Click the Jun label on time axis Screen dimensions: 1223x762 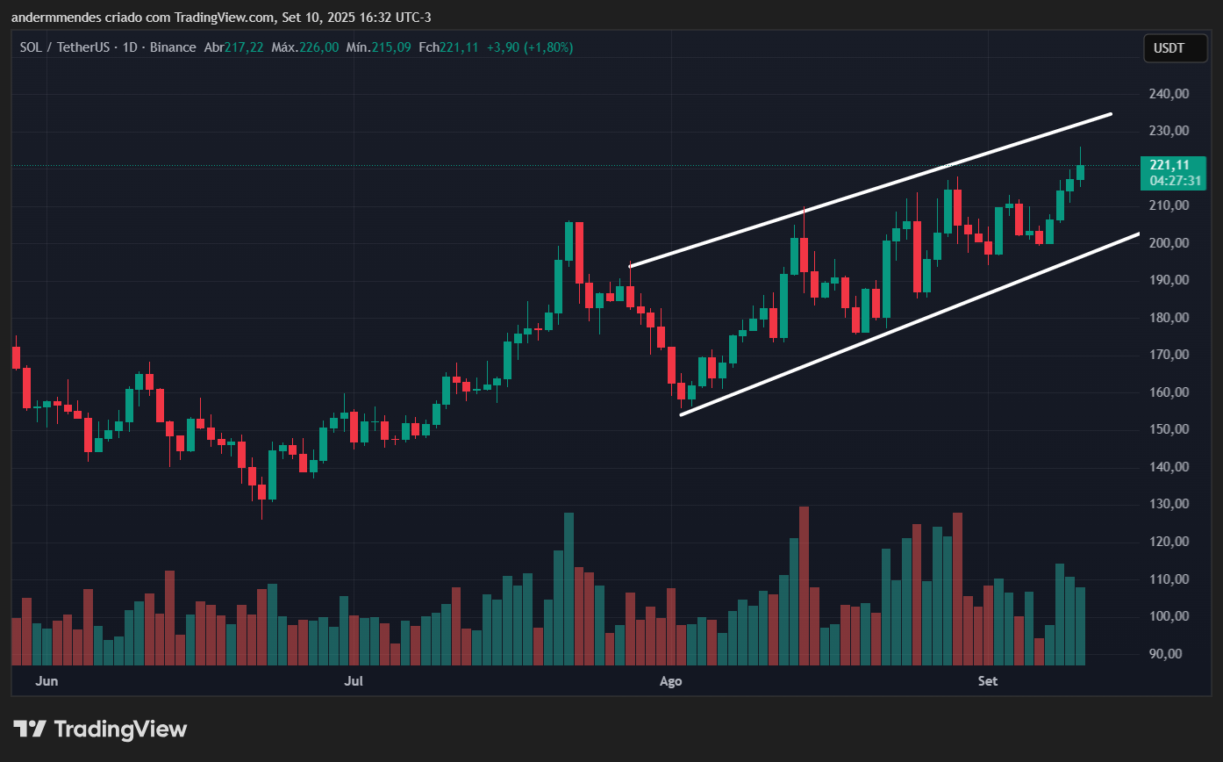(47, 681)
